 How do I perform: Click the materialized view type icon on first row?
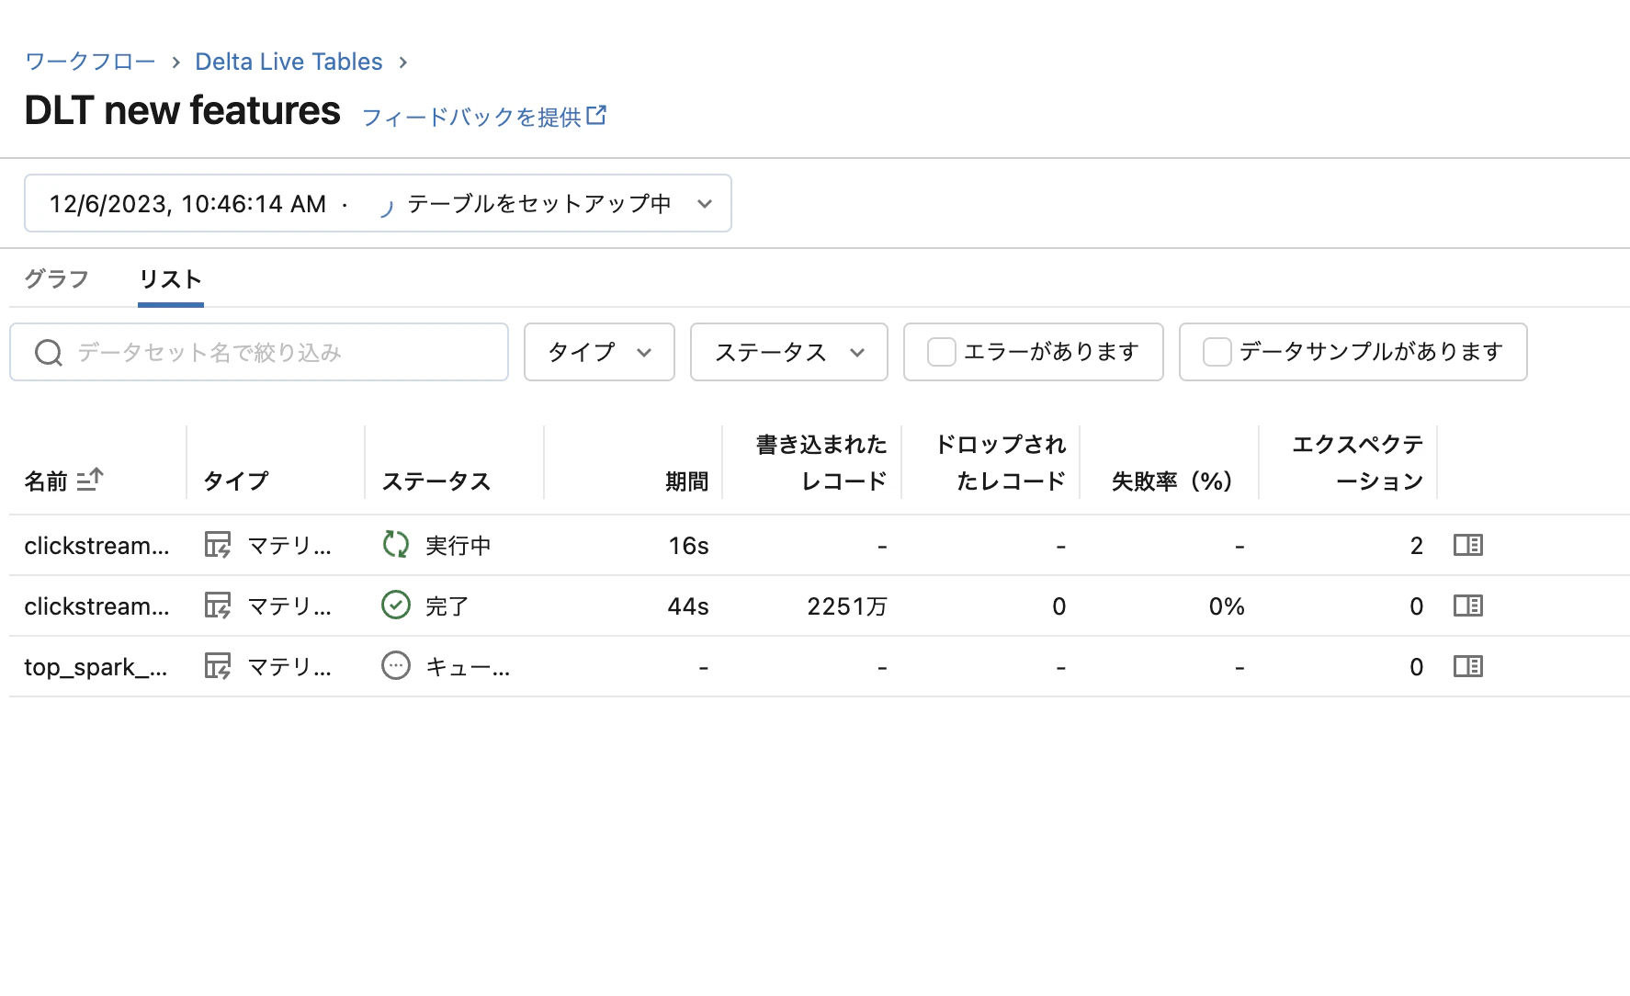[218, 544]
